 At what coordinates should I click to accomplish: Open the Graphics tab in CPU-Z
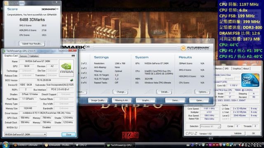(237, 69)
